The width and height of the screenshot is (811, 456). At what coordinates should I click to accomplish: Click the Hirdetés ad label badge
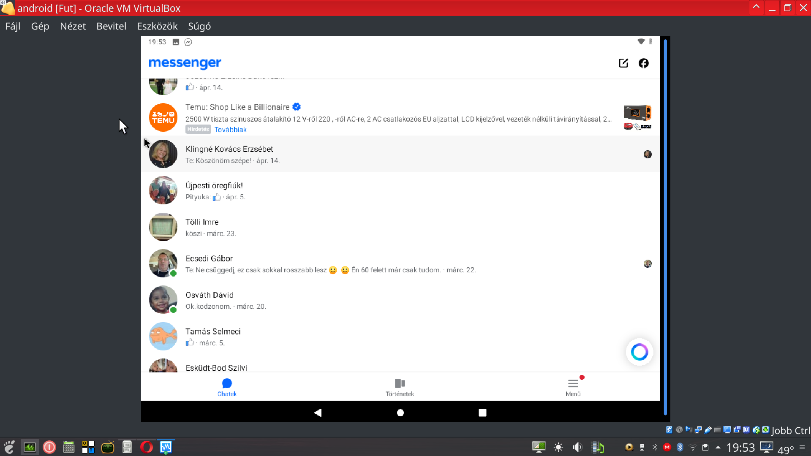pos(198,130)
